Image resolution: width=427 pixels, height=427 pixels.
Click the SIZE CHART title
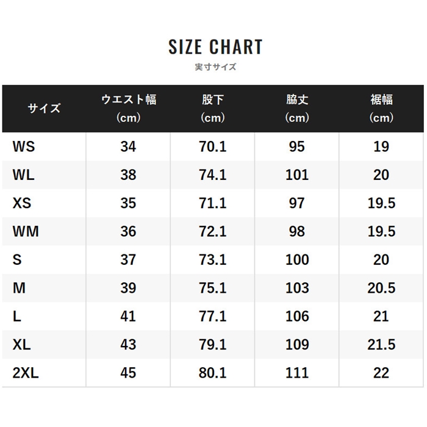(215, 47)
